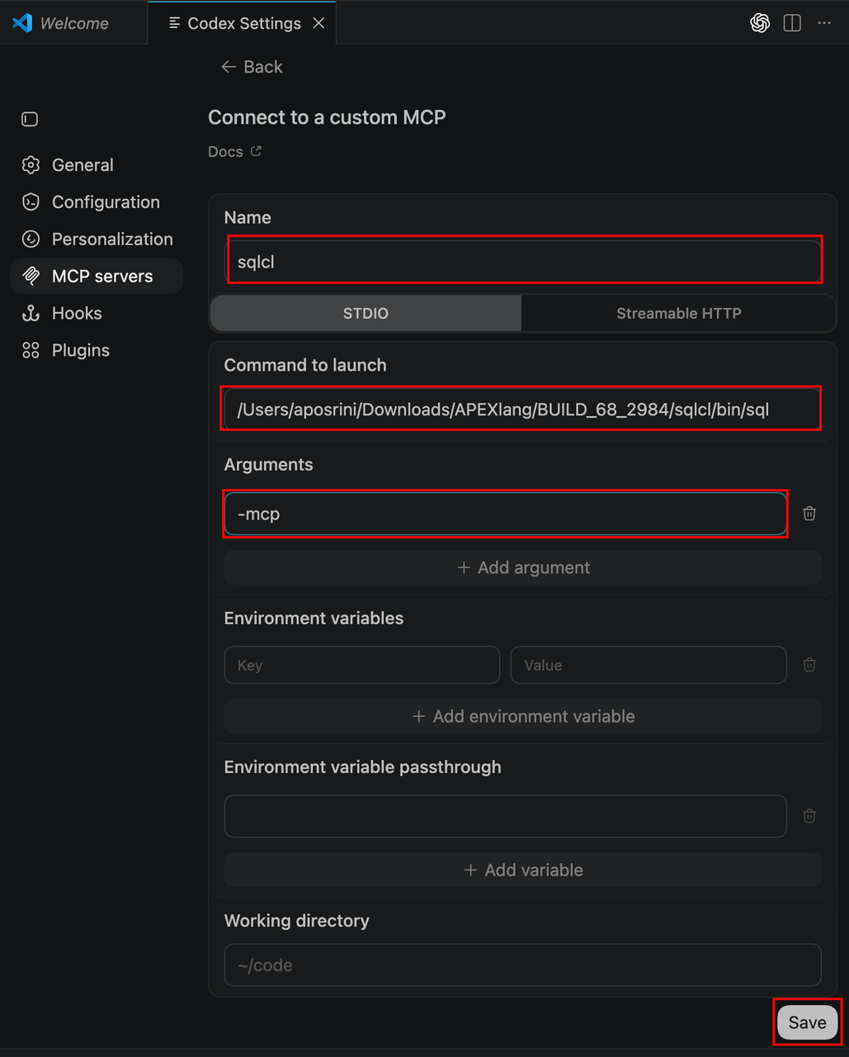This screenshot has height=1057, width=849.
Task: Open Hooks settings
Action: click(97, 313)
